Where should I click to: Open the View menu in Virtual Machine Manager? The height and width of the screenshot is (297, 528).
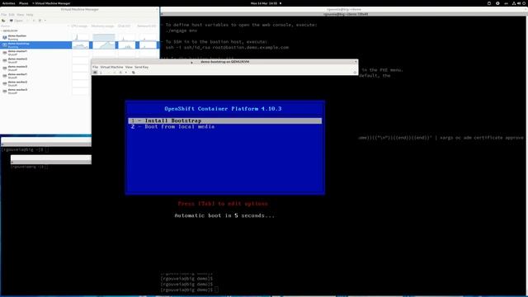click(x=20, y=15)
